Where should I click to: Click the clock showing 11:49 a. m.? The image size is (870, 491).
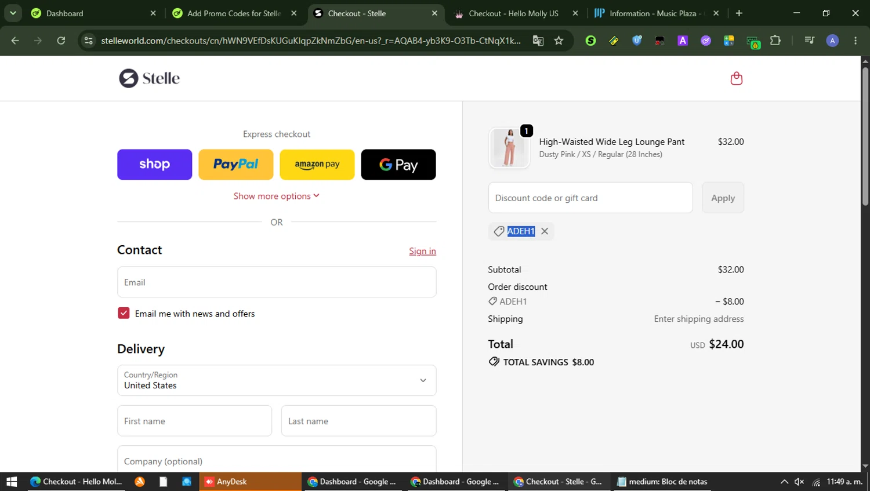click(x=844, y=482)
